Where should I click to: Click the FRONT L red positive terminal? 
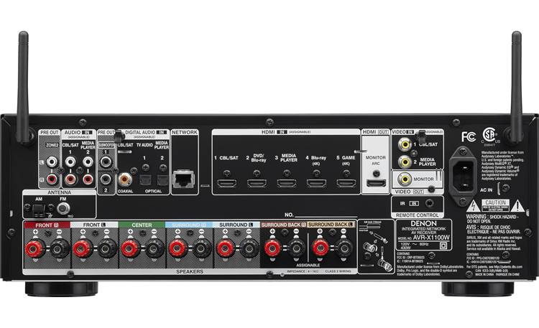(x=83, y=248)
